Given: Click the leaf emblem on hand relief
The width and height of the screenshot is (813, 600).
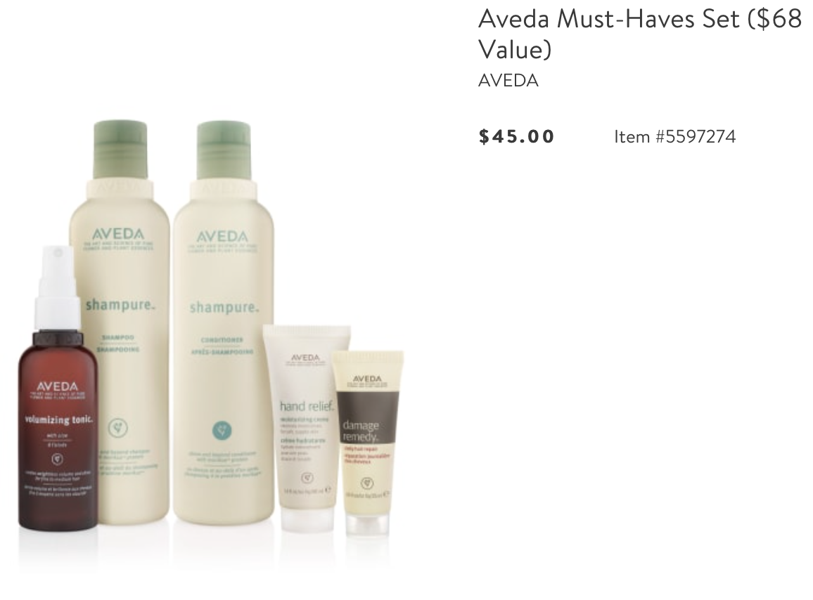Looking at the screenshot, I should pos(307,478).
